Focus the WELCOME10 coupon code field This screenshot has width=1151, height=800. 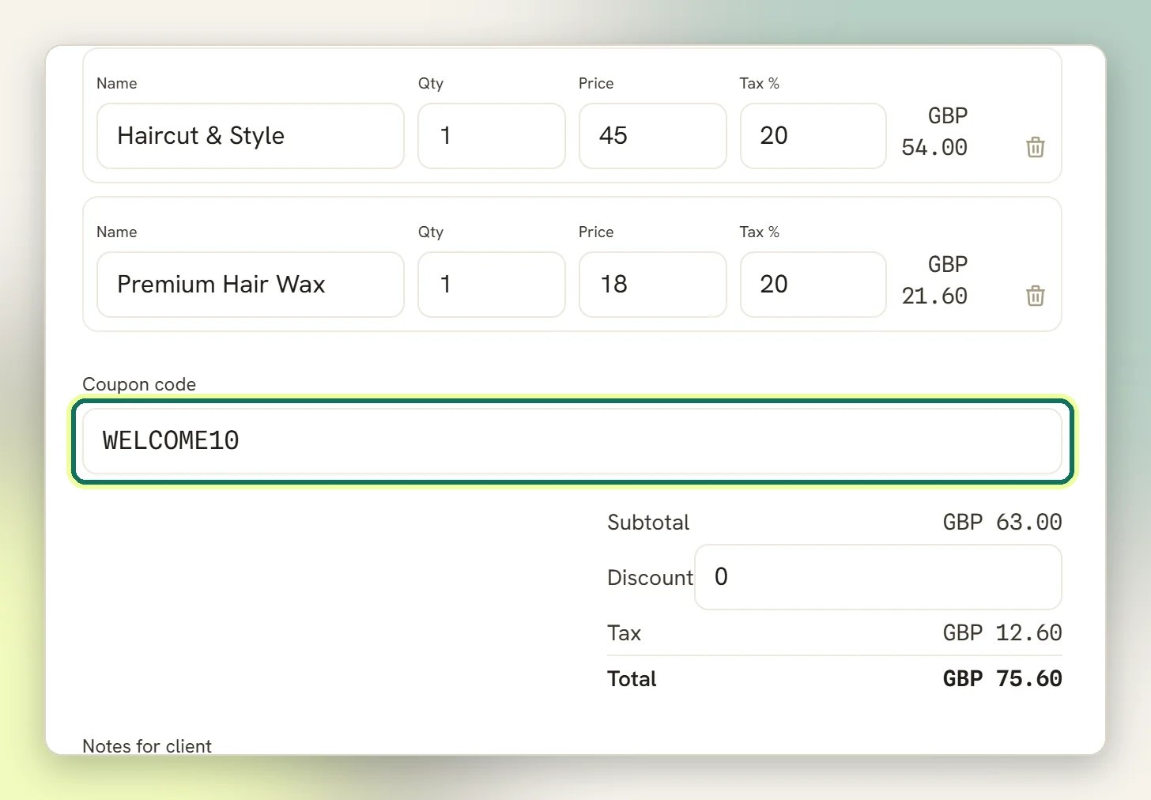572,441
